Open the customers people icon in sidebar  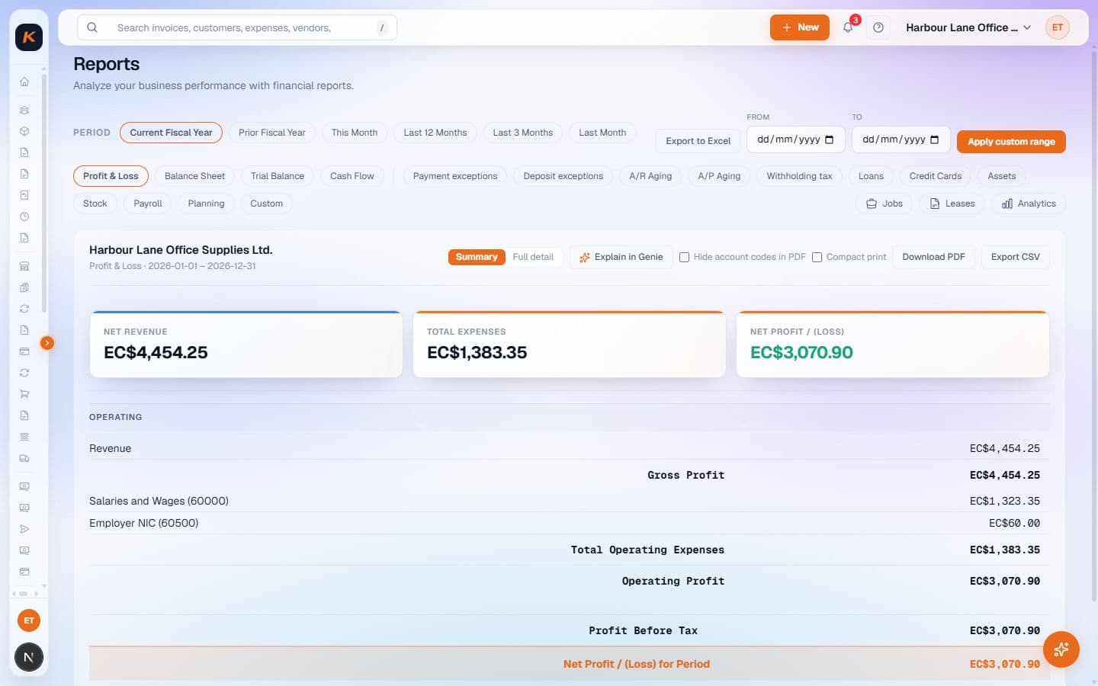tap(24, 110)
